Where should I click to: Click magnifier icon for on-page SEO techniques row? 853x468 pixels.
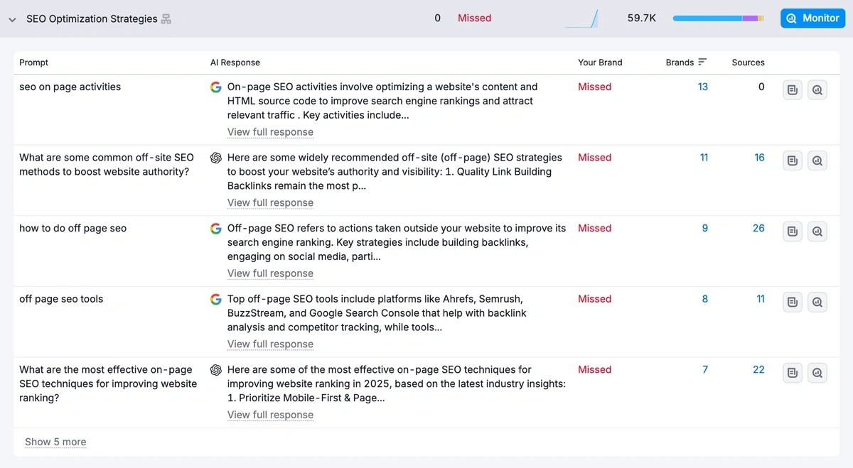click(x=817, y=373)
